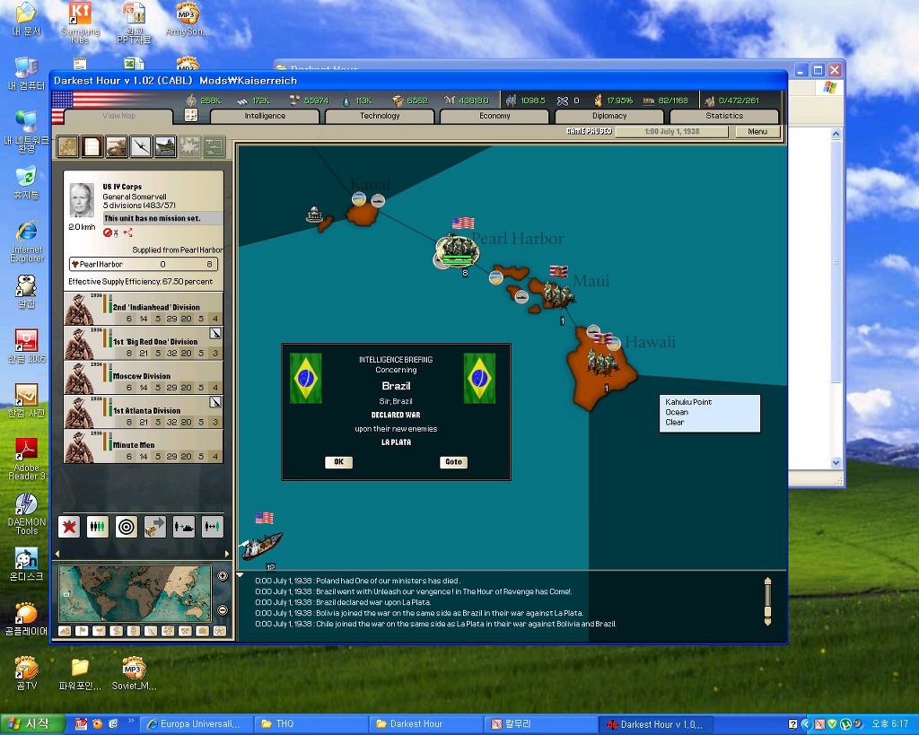Collapse the message log triangle
The height and width of the screenshot is (735, 919).
pos(240,575)
